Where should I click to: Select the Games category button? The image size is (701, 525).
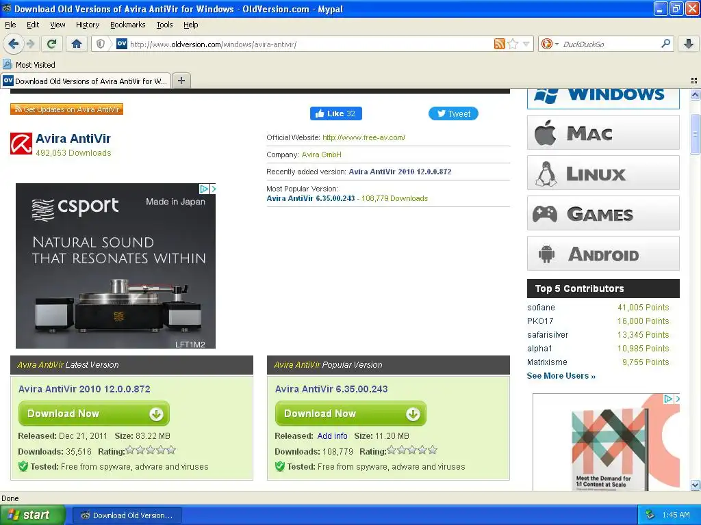(x=603, y=213)
